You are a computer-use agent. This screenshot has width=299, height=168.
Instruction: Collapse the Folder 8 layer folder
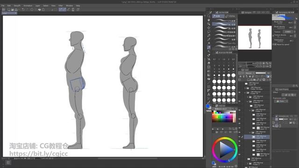pos(248,101)
